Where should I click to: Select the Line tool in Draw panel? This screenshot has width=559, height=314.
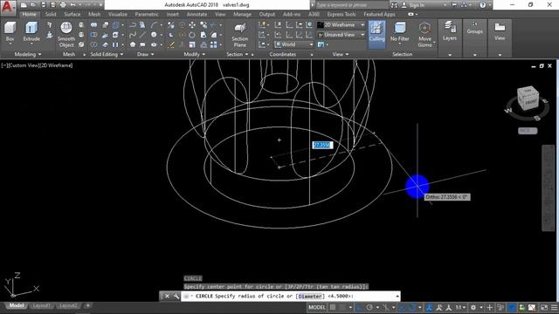coord(142,35)
